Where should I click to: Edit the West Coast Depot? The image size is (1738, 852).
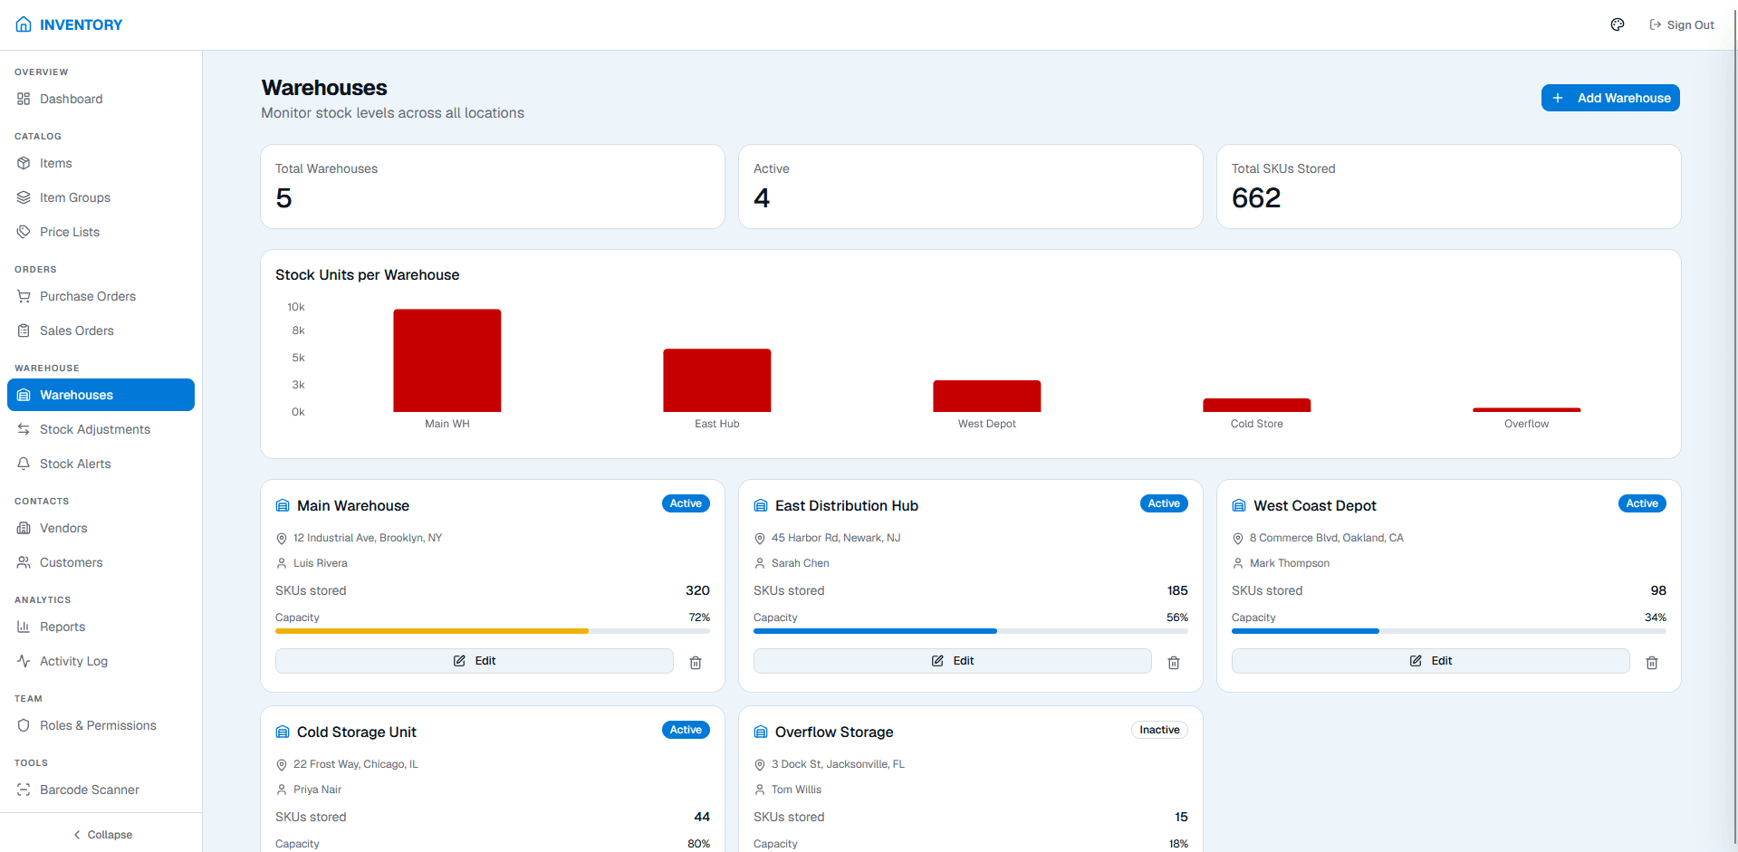click(1431, 661)
